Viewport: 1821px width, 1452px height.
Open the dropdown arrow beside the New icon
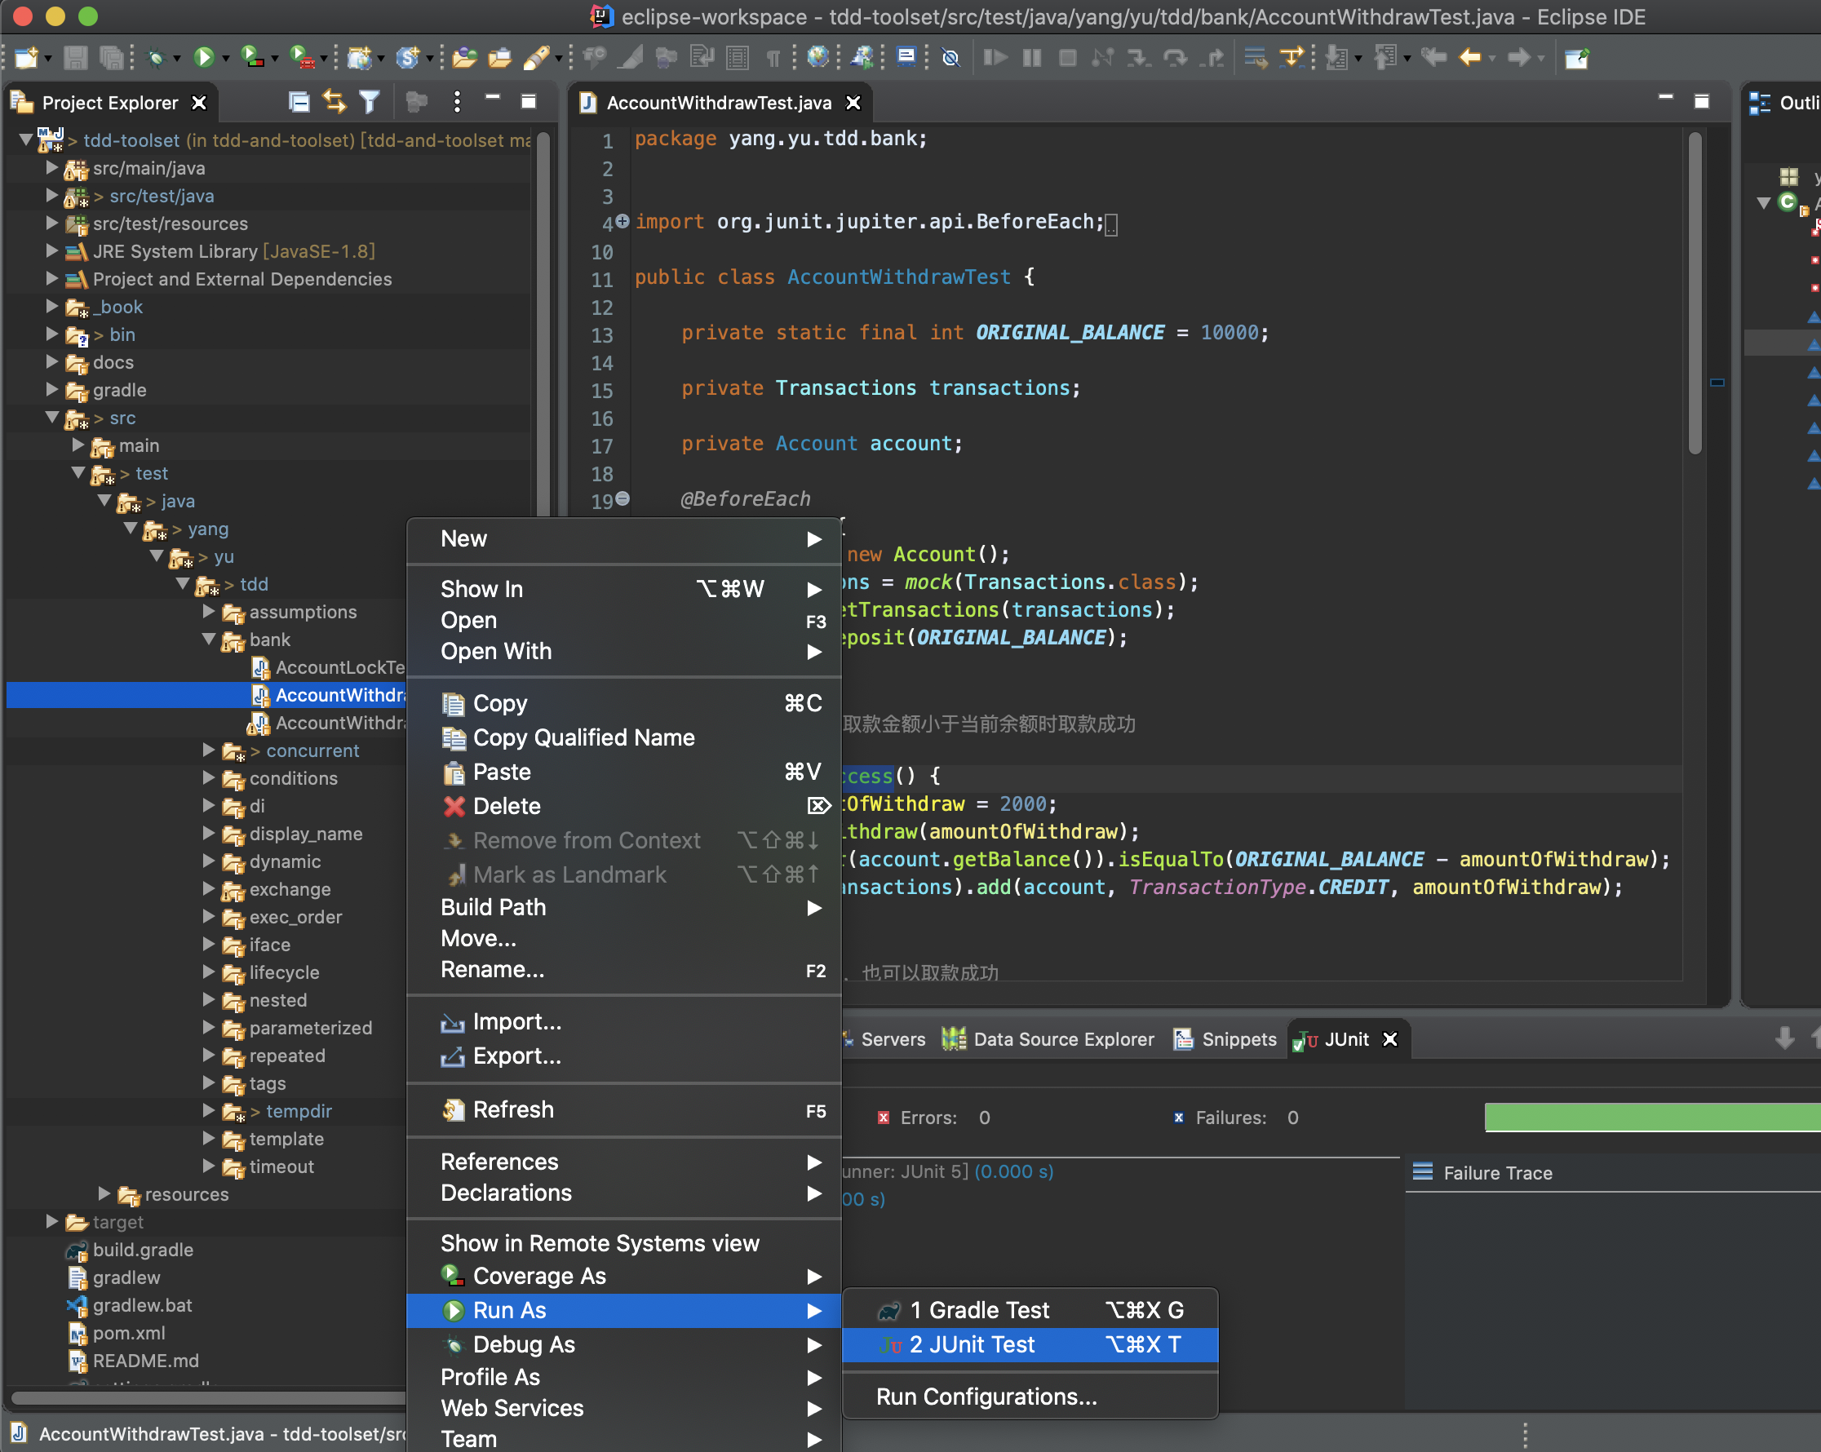[x=48, y=59]
